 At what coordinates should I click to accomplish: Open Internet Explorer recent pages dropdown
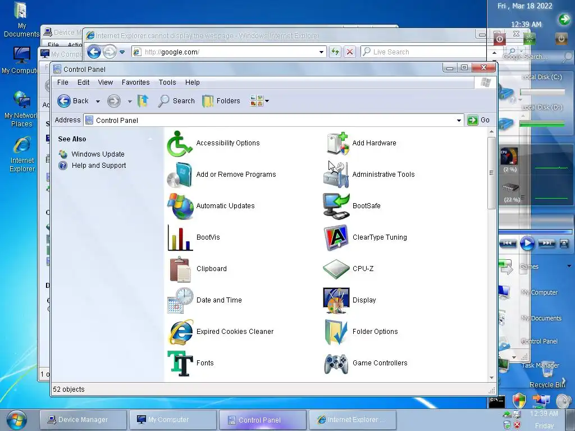pyautogui.click(x=122, y=52)
